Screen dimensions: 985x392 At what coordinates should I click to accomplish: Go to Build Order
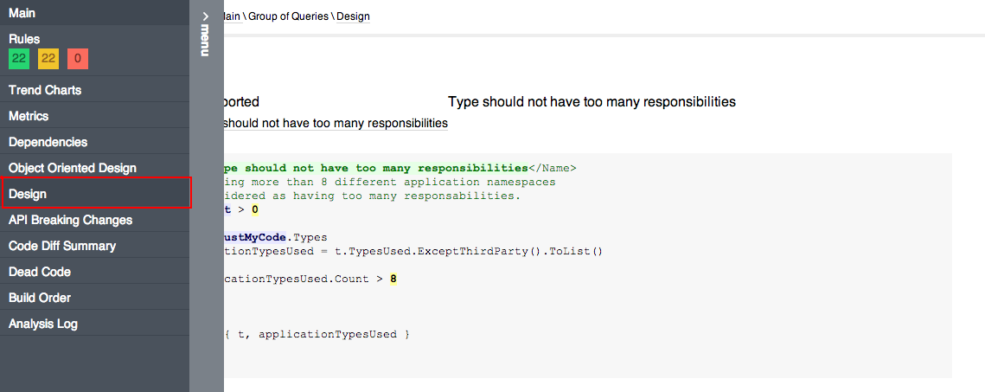(x=95, y=298)
